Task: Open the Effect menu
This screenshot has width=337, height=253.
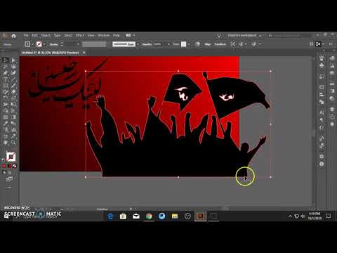Action: click(80, 35)
